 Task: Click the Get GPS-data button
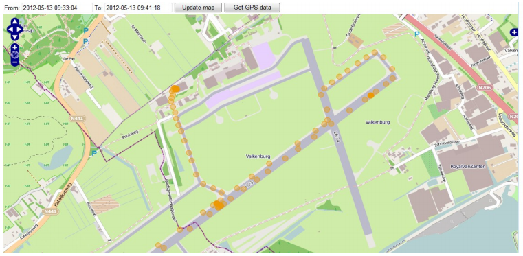(252, 8)
